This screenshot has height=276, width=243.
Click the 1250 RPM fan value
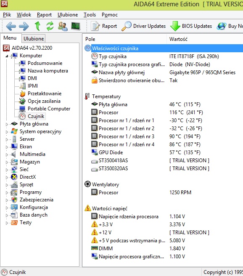click(x=180, y=193)
